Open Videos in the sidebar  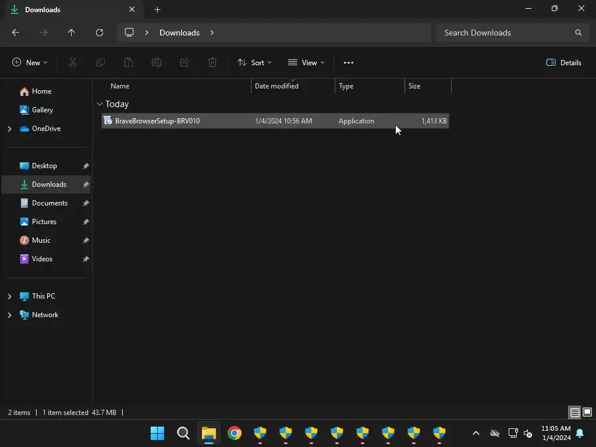(x=42, y=259)
